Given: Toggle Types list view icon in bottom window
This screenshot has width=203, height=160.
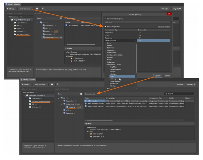Looking at the screenshot, I should pos(81,94).
